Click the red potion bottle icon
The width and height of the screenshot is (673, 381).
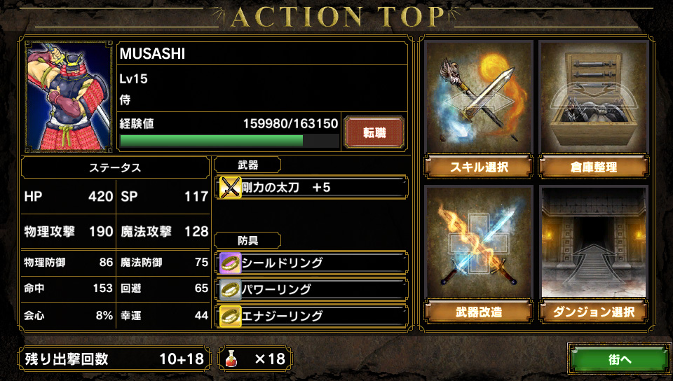pyautogui.click(x=231, y=359)
